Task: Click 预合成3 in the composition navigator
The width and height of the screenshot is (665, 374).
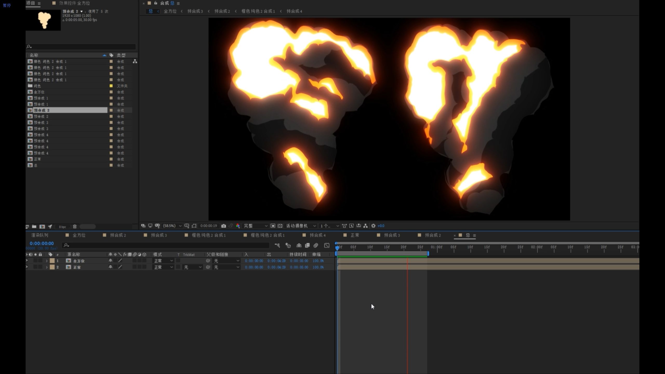Action: click(x=195, y=11)
